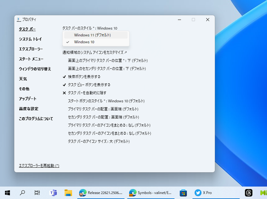
Task: Change the セカンダリ タスク バーの配置 setting
Action: [x=103, y=117]
